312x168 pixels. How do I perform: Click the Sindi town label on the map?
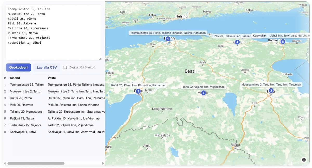coord(148,90)
